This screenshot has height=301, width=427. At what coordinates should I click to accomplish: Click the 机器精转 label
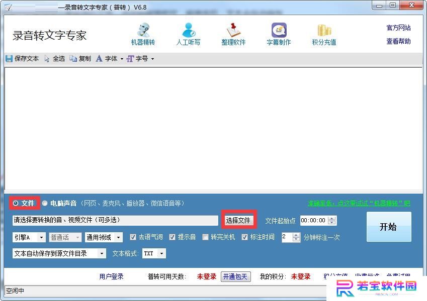click(x=143, y=42)
